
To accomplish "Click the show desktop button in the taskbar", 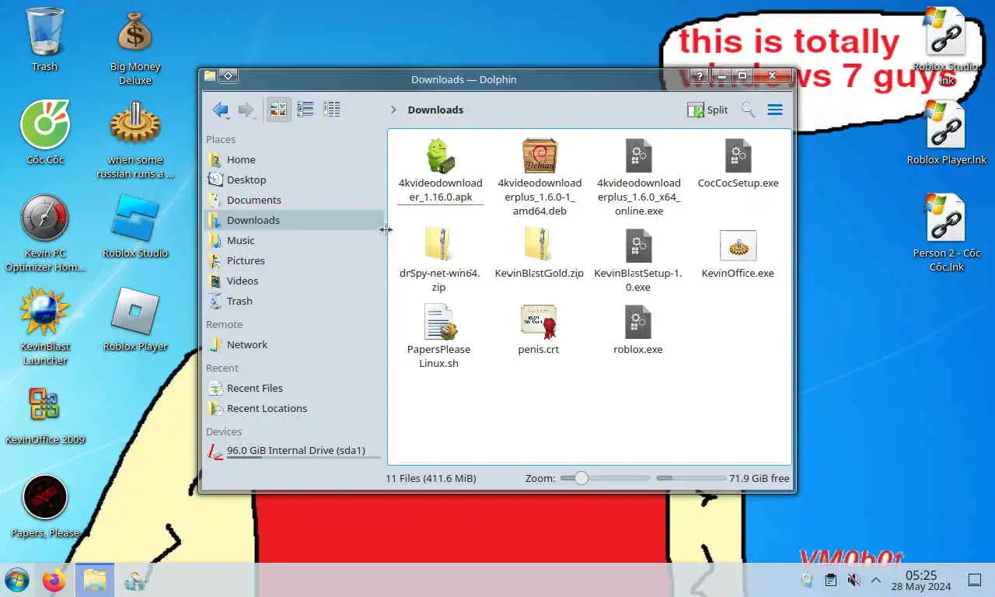I will pos(974,580).
